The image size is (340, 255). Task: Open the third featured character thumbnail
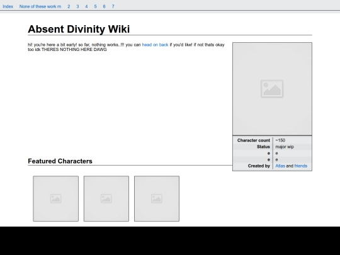click(x=157, y=198)
